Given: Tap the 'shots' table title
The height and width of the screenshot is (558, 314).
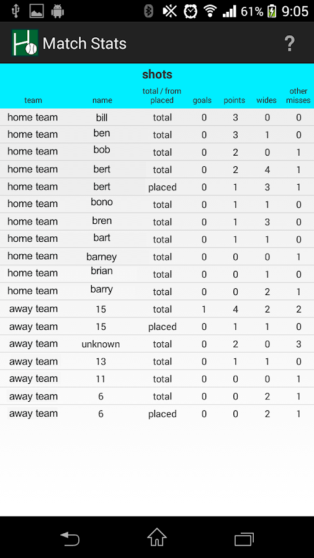Looking at the screenshot, I should [157, 74].
